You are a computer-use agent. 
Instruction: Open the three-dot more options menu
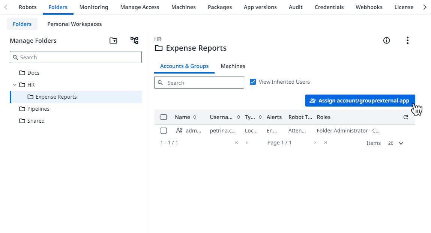407,41
